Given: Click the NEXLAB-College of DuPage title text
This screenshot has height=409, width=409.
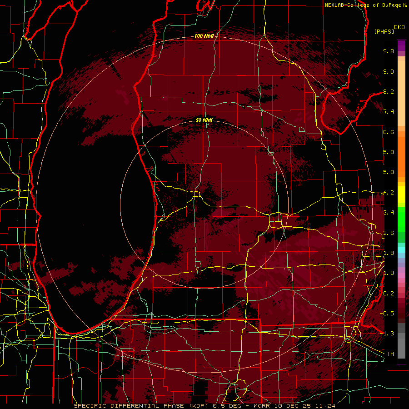Looking at the screenshot, I should 363,5.
